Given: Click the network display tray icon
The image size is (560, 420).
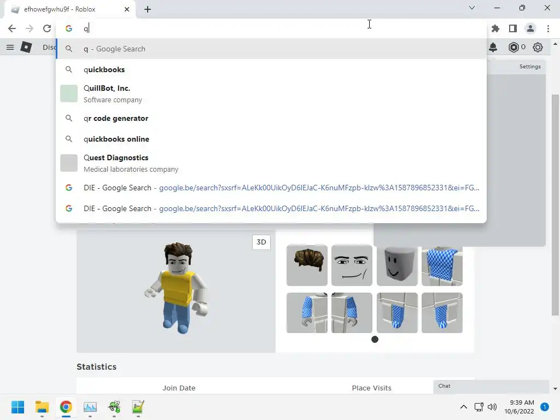Looking at the screenshot, I should [x=479, y=407].
